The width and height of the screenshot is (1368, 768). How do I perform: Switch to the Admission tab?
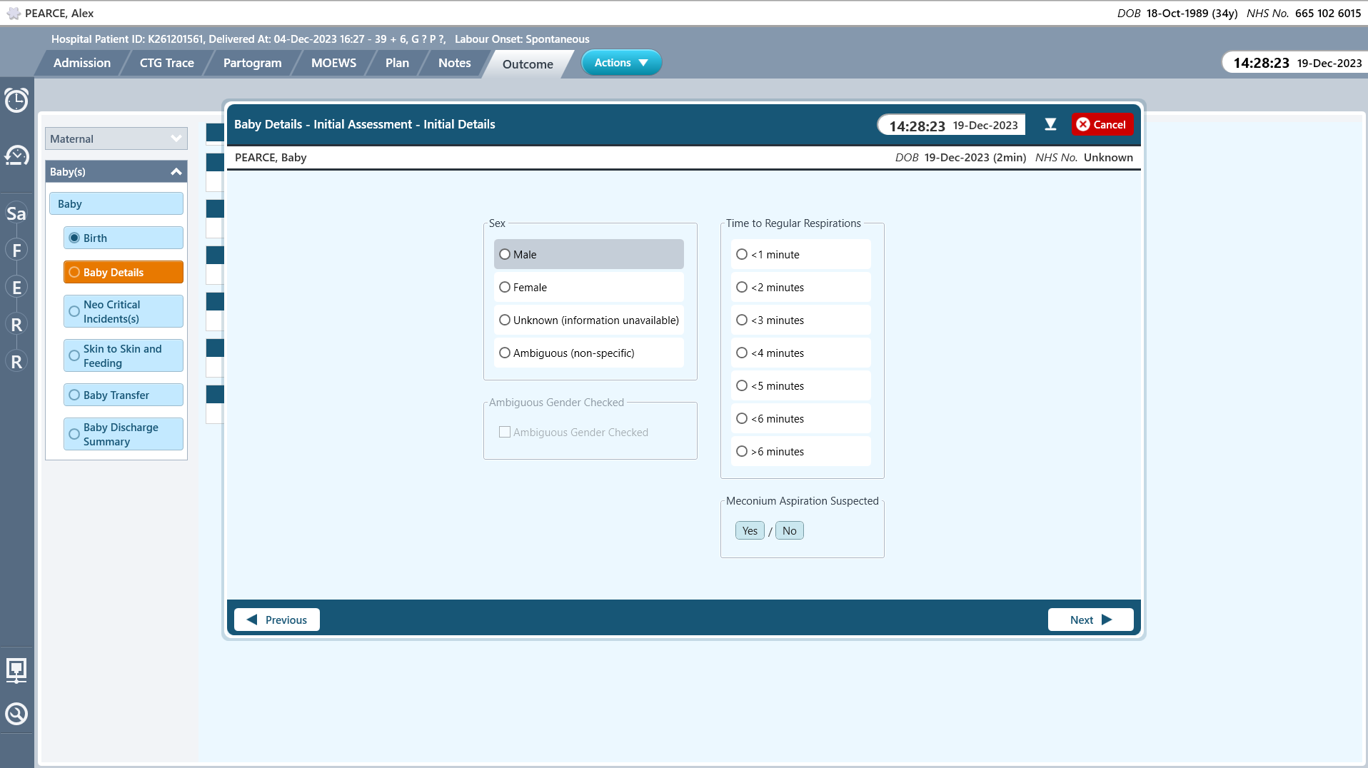click(82, 63)
